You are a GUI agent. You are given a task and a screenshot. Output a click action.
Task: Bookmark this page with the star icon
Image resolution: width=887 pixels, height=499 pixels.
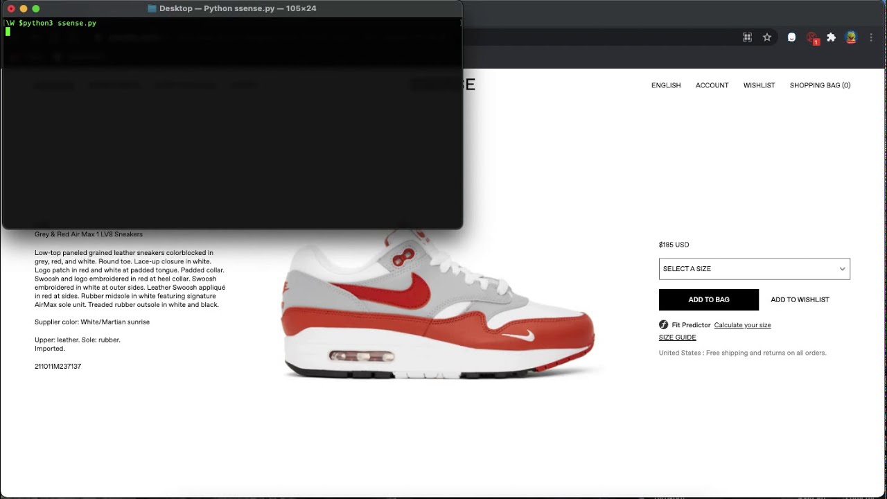pyautogui.click(x=767, y=37)
